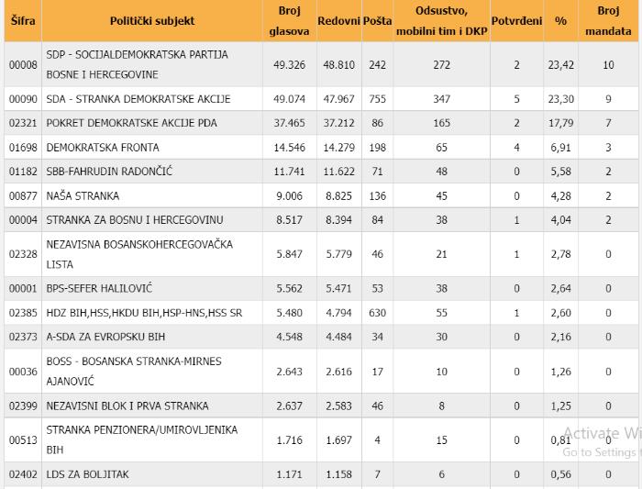
Task: Select the % column header
Action: coord(560,21)
